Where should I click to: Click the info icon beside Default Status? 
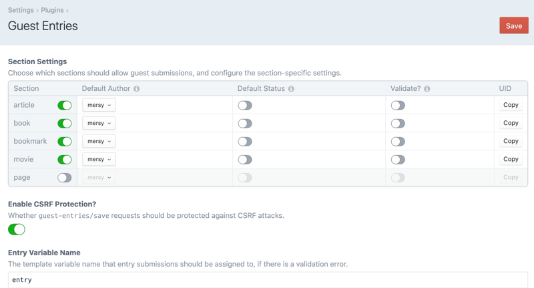(x=291, y=89)
